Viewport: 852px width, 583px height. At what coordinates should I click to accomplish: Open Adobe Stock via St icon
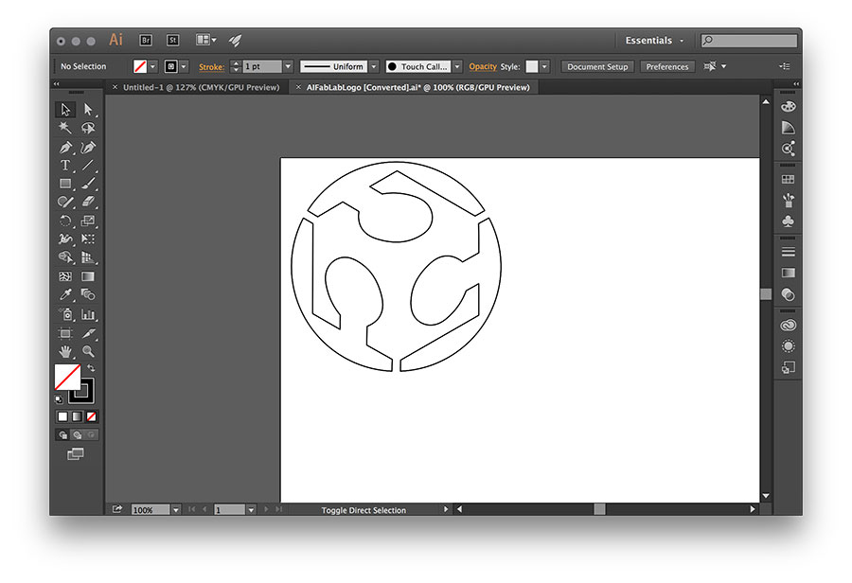173,40
